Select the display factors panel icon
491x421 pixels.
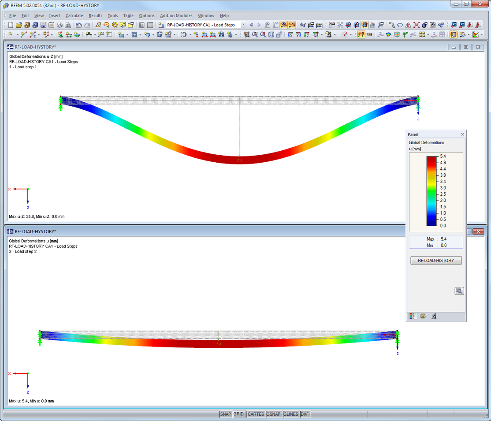[x=423, y=316]
